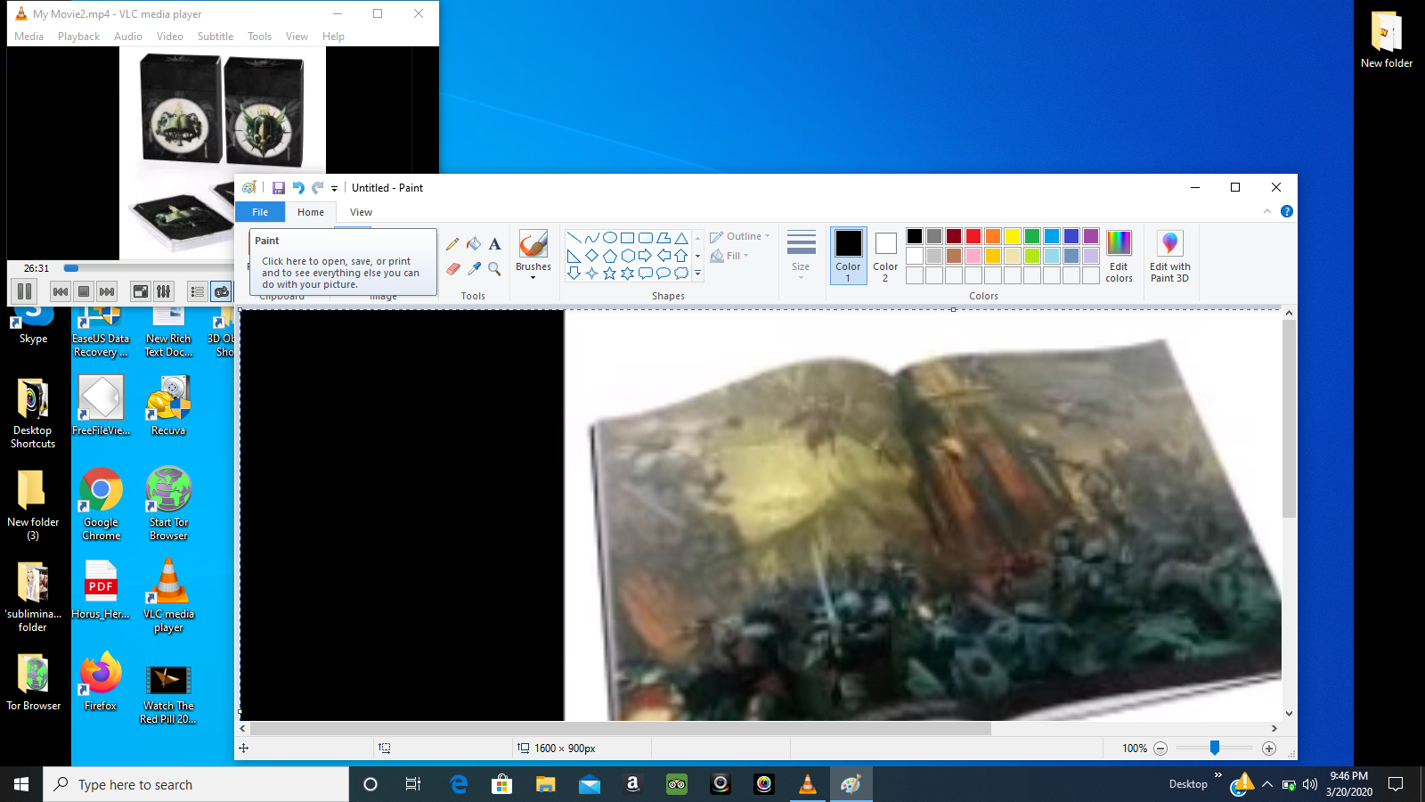Open Paint Help with the question mark icon
Viewport: 1425px width, 802px height.
(1287, 211)
